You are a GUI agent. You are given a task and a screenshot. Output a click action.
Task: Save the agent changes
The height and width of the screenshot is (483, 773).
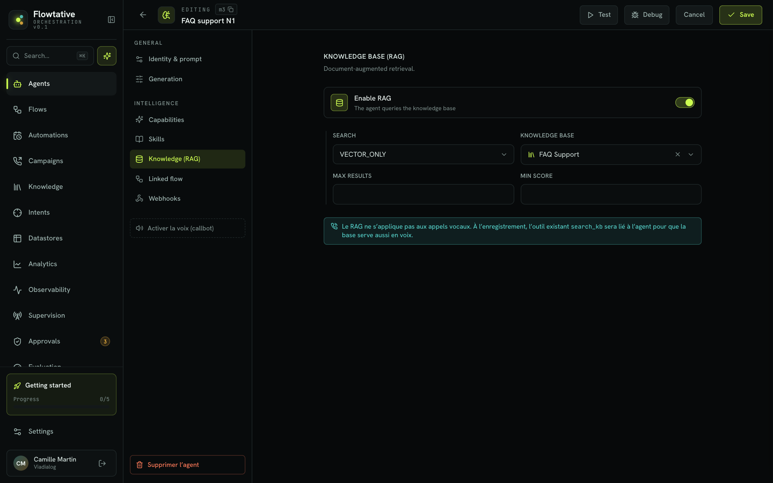click(x=740, y=15)
